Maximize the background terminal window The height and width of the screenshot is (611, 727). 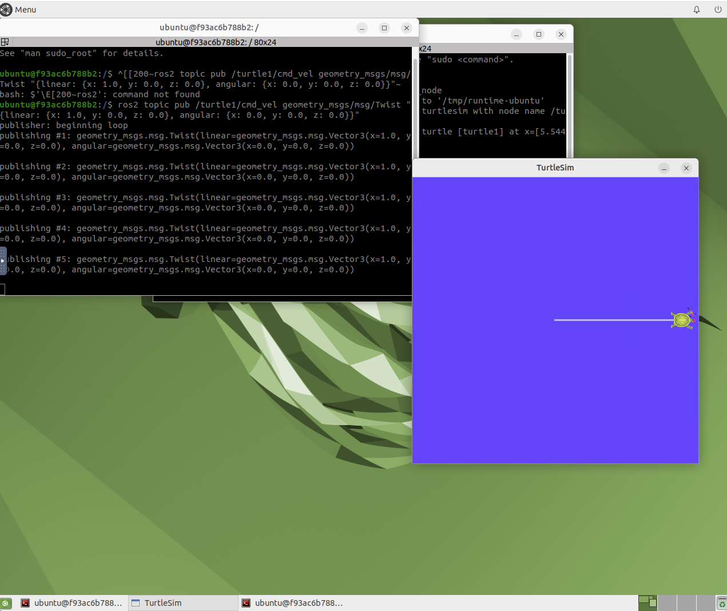coord(539,34)
